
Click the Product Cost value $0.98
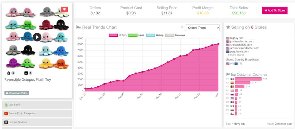pyautogui.click(x=131, y=13)
